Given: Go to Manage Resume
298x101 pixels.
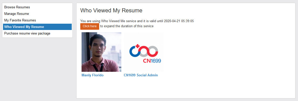Looking at the screenshot, I should click(x=17, y=14).
